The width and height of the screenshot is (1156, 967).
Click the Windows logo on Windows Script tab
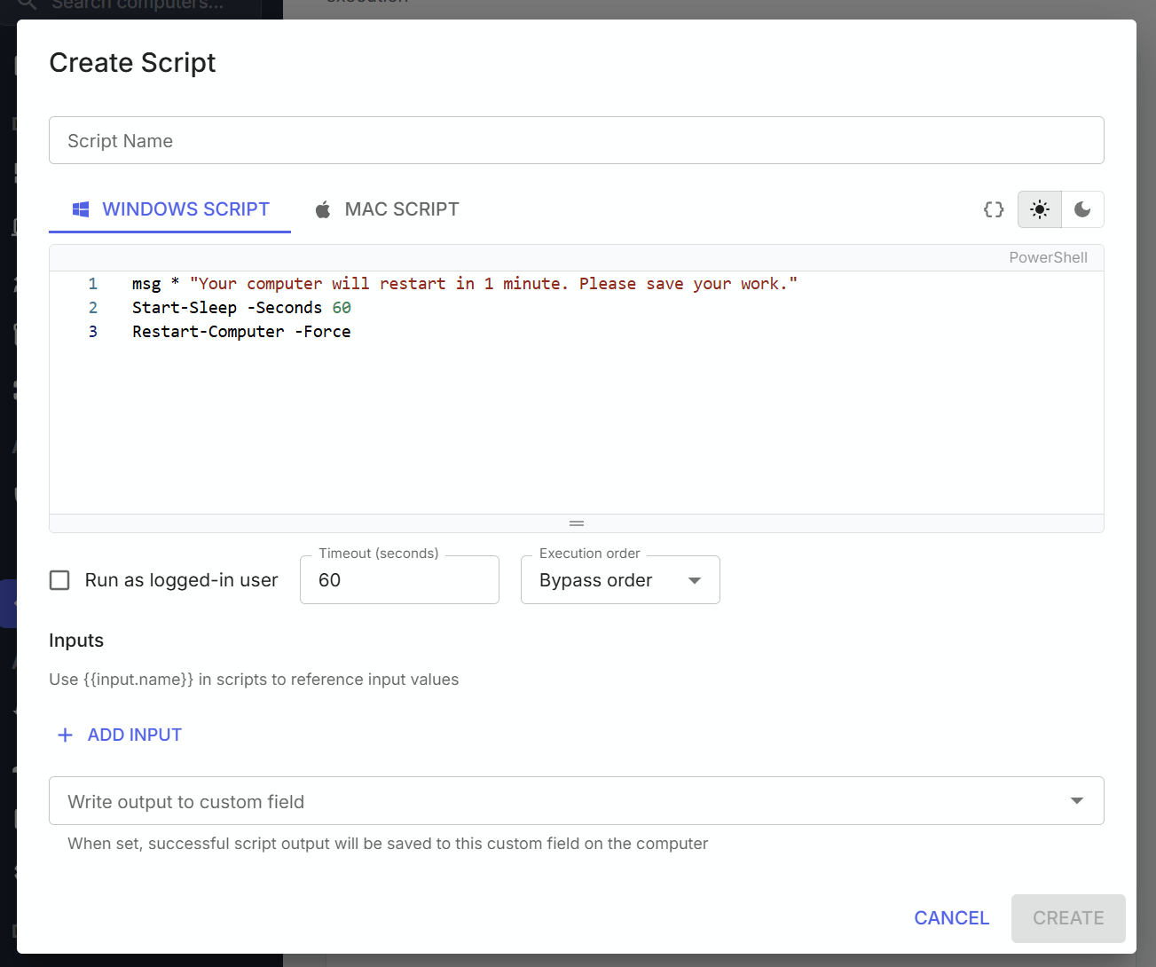click(80, 208)
